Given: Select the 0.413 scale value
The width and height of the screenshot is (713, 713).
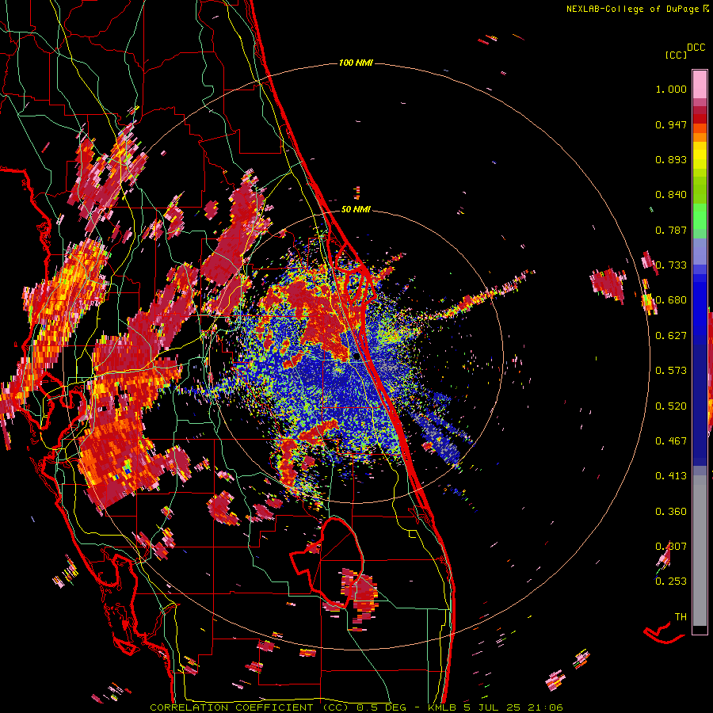Looking at the screenshot, I should pyautogui.click(x=671, y=476).
